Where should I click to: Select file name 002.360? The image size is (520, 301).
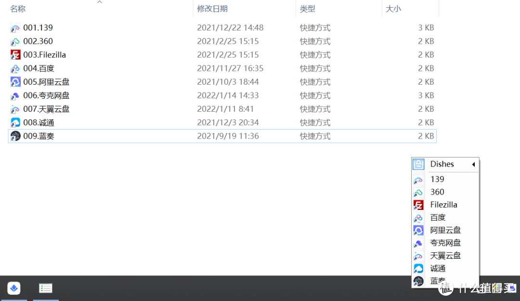(x=38, y=41)
